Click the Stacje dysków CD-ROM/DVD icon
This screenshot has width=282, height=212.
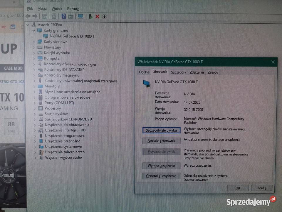[x=41, y=119]
